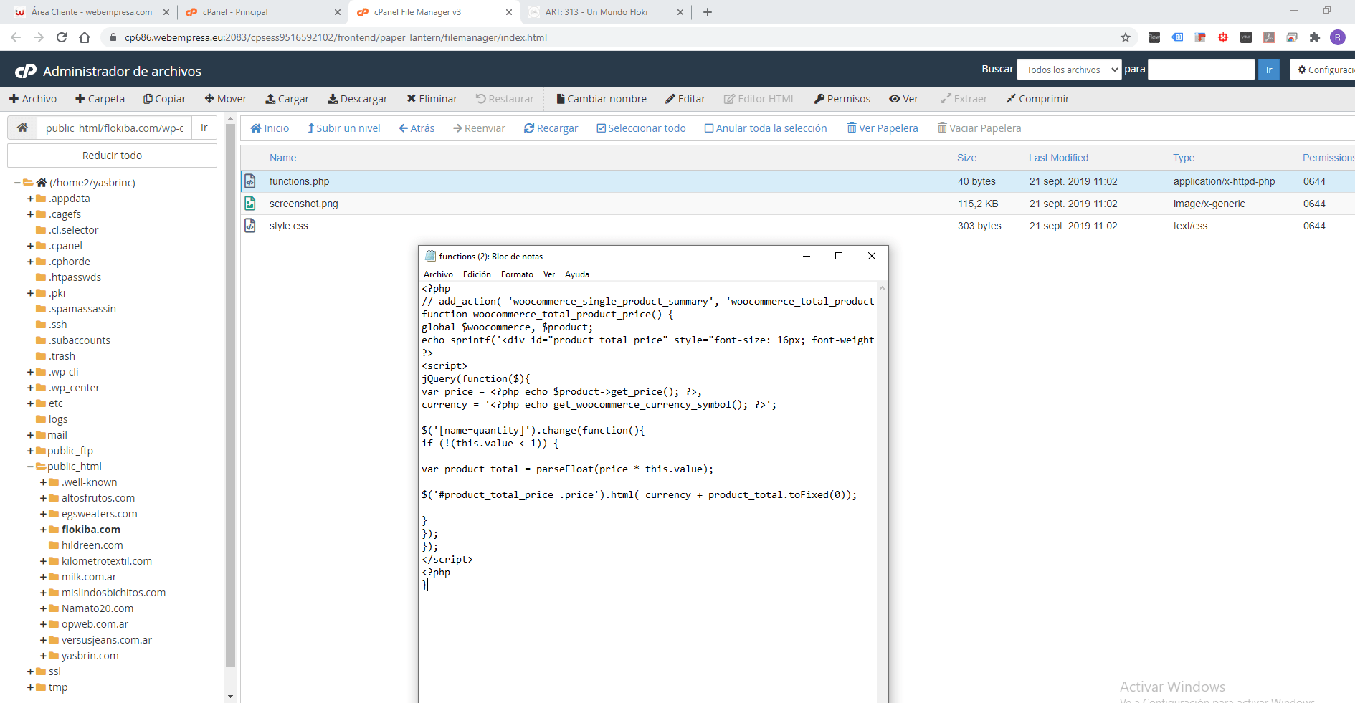Click Subir un nivel
Screen dimensions: 1355x703
[343, 128]
